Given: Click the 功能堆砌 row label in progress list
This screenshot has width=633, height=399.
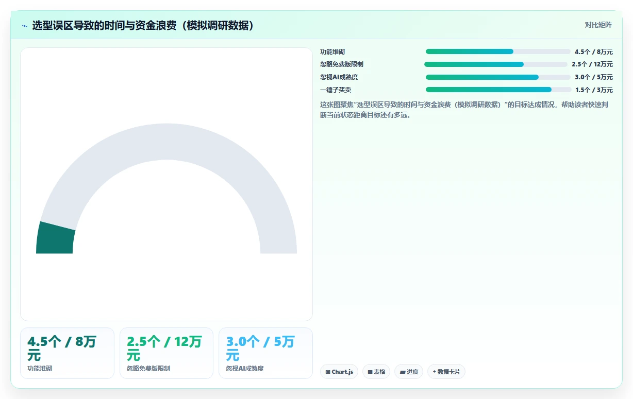Looking at the screenshot, I should 332,51.
